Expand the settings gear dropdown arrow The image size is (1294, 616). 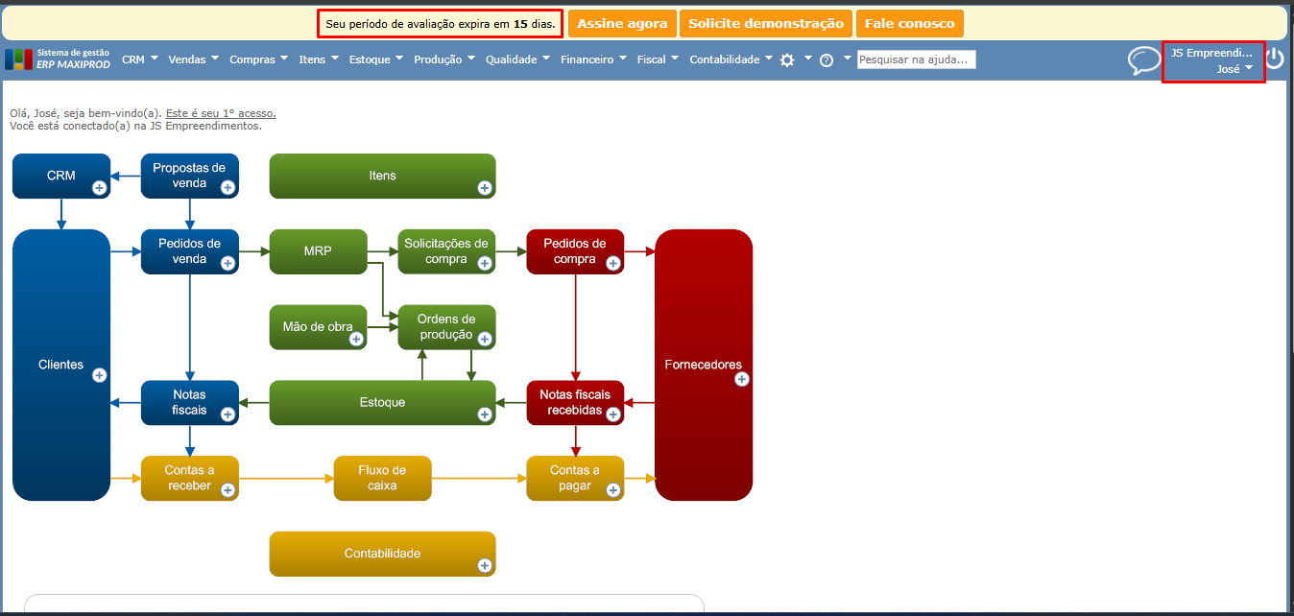point(808,59)
